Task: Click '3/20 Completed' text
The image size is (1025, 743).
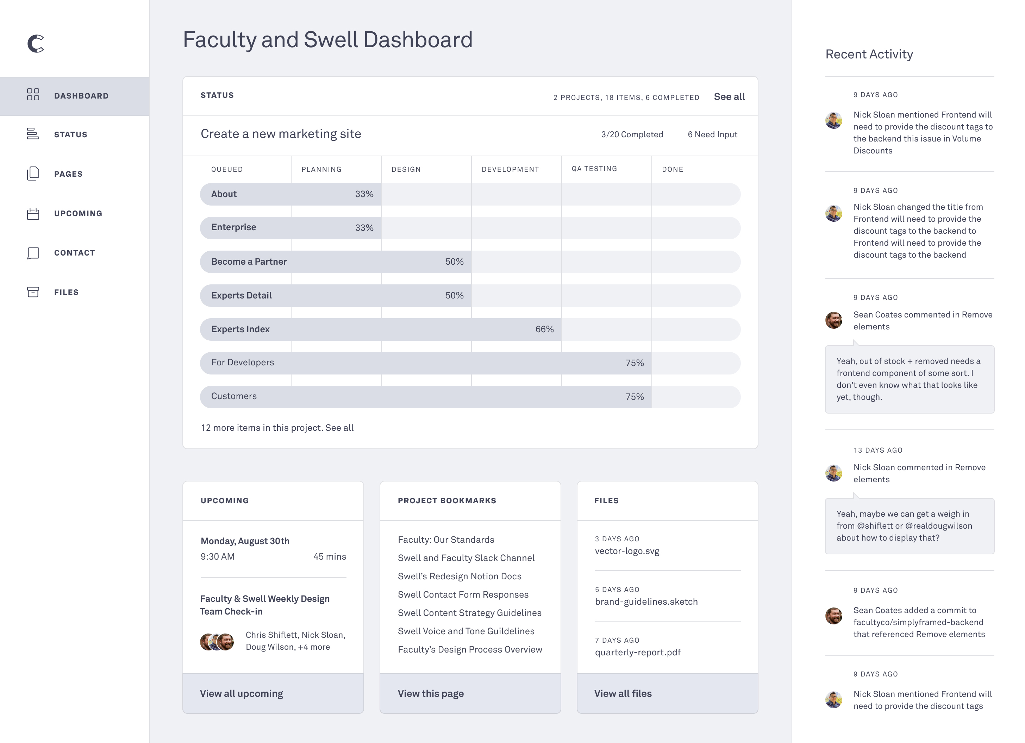Action: tap(632, 134)
